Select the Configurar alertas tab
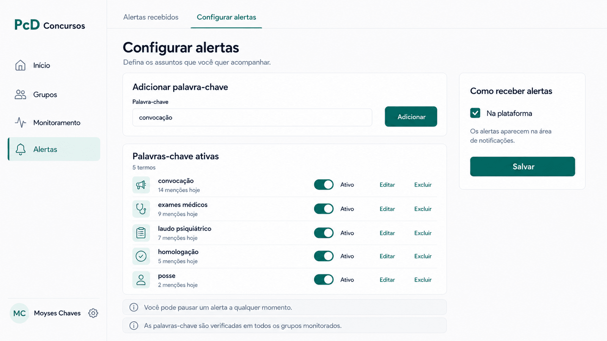607x341 pixels. 226,17
